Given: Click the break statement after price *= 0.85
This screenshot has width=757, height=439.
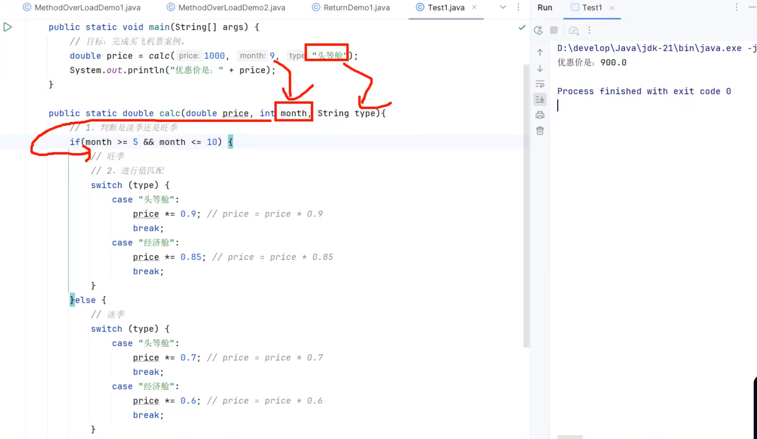Looking at the screenshot, I should coord(148,272).
